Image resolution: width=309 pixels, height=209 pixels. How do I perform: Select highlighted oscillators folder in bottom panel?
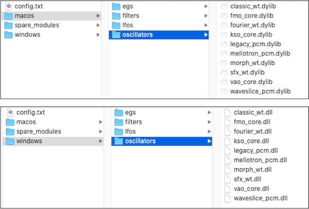(162, 141)
